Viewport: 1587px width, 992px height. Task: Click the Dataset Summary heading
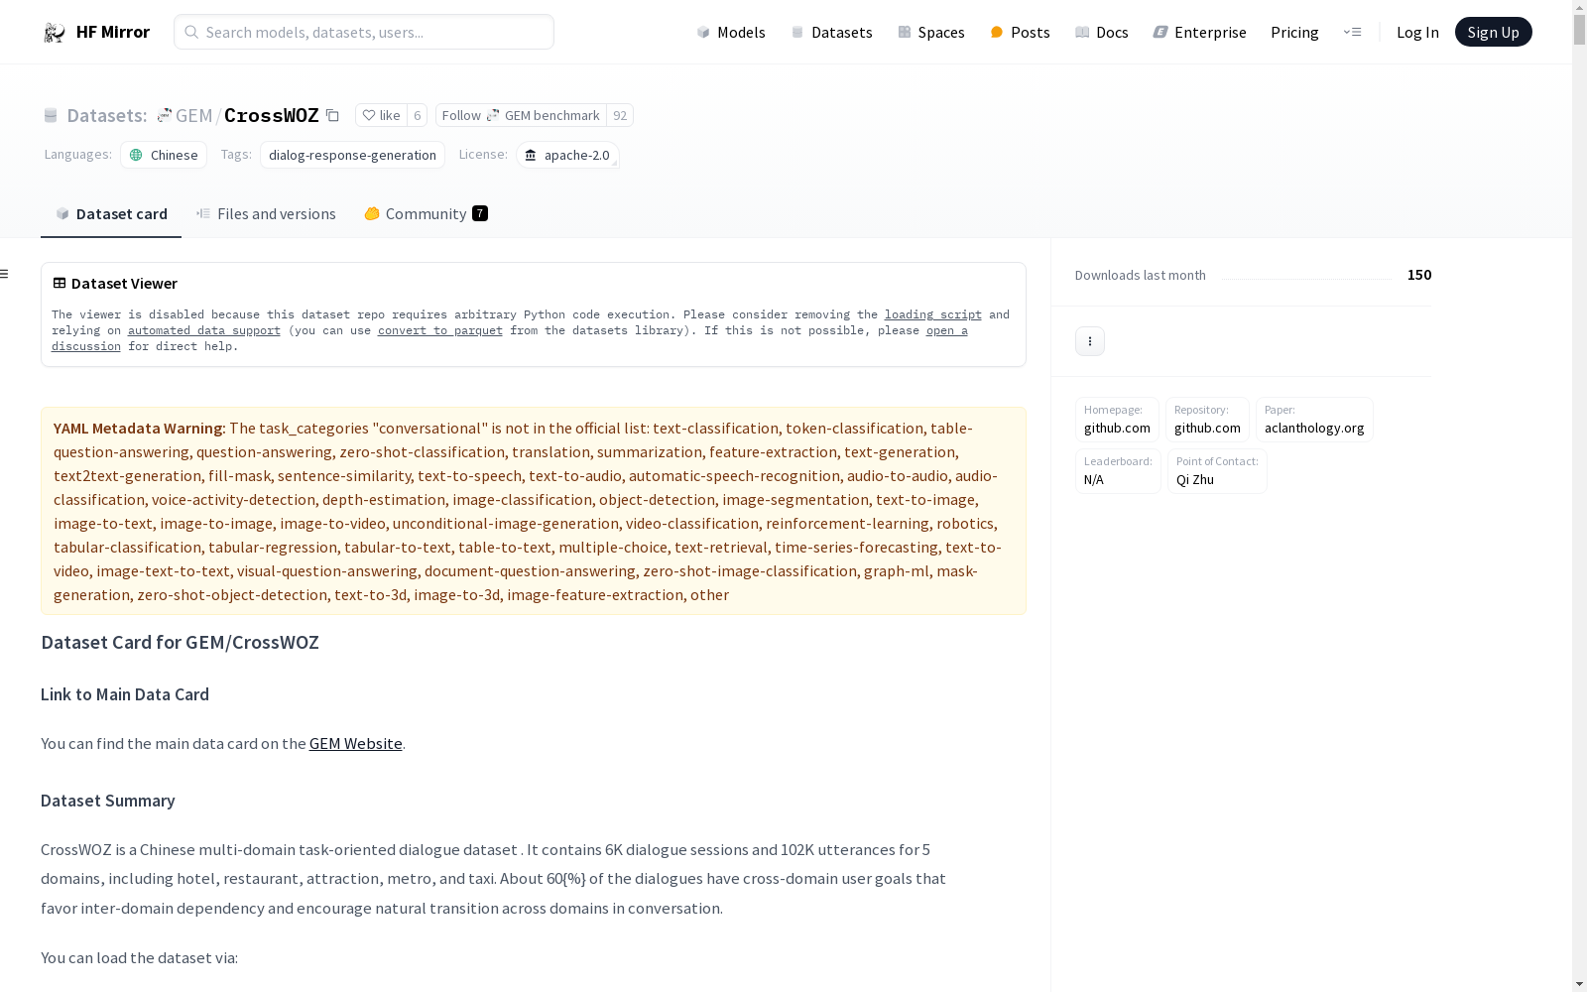click(x=108, y=801)
